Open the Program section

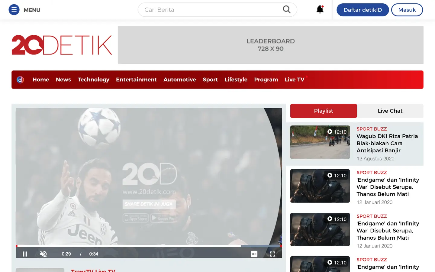[x=266, y=79]
